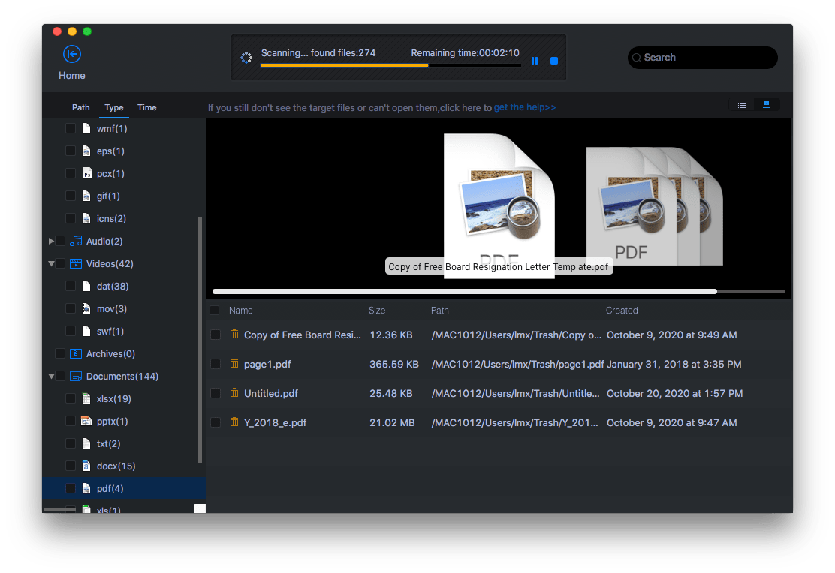
Task: Click the trash icon beside page1.pdf
Action: pos(234,364)
